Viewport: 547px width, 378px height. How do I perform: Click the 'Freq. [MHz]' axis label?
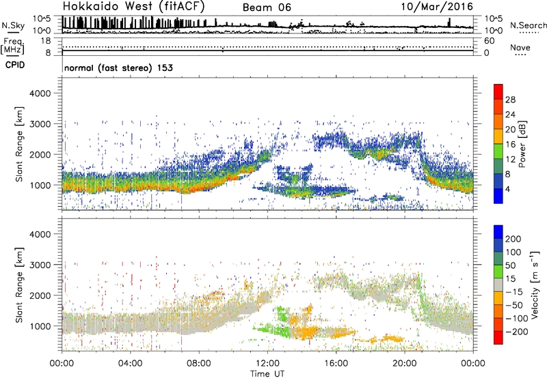coord(12,46)
